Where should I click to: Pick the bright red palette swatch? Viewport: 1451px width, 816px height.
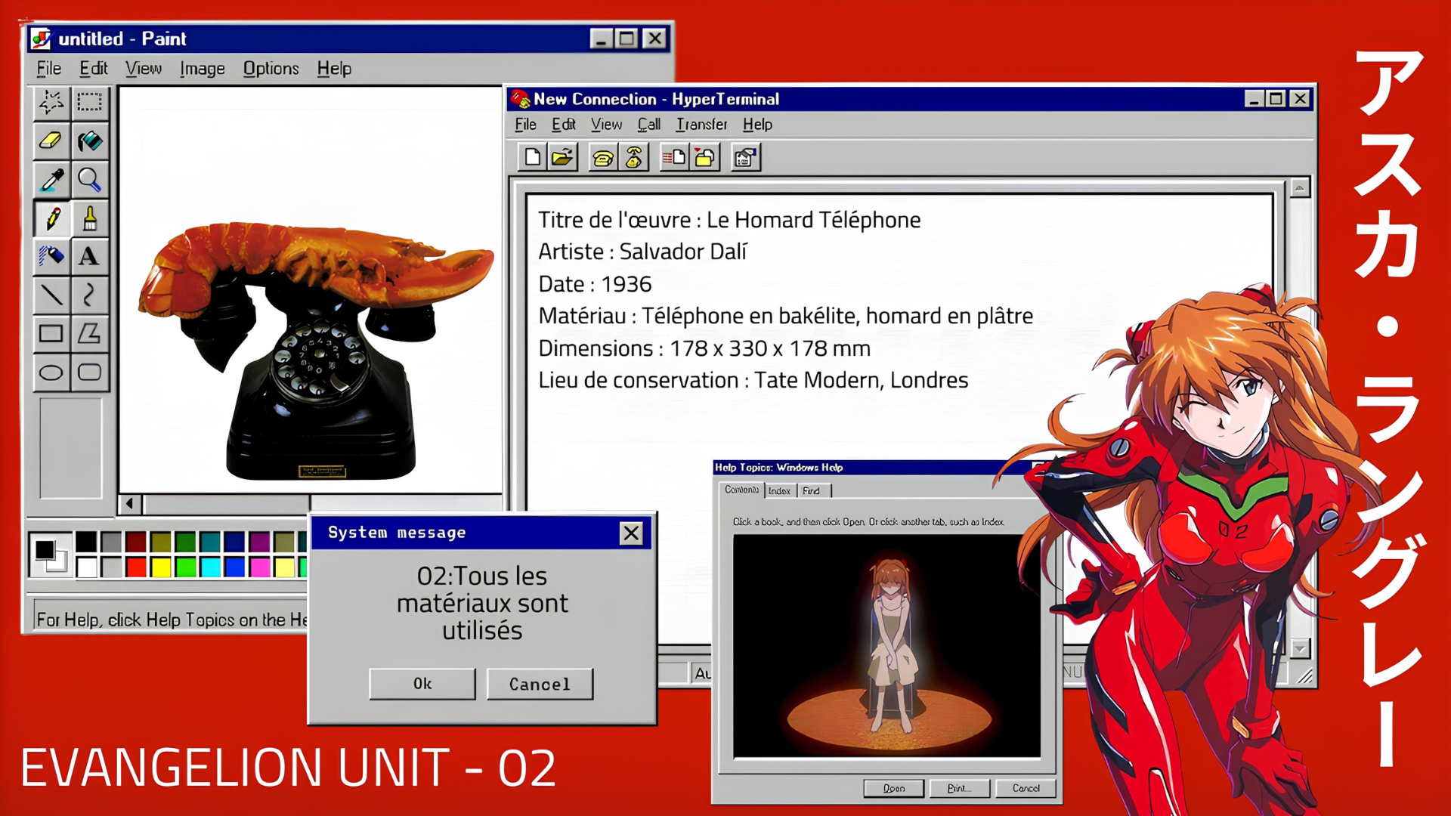136,567
